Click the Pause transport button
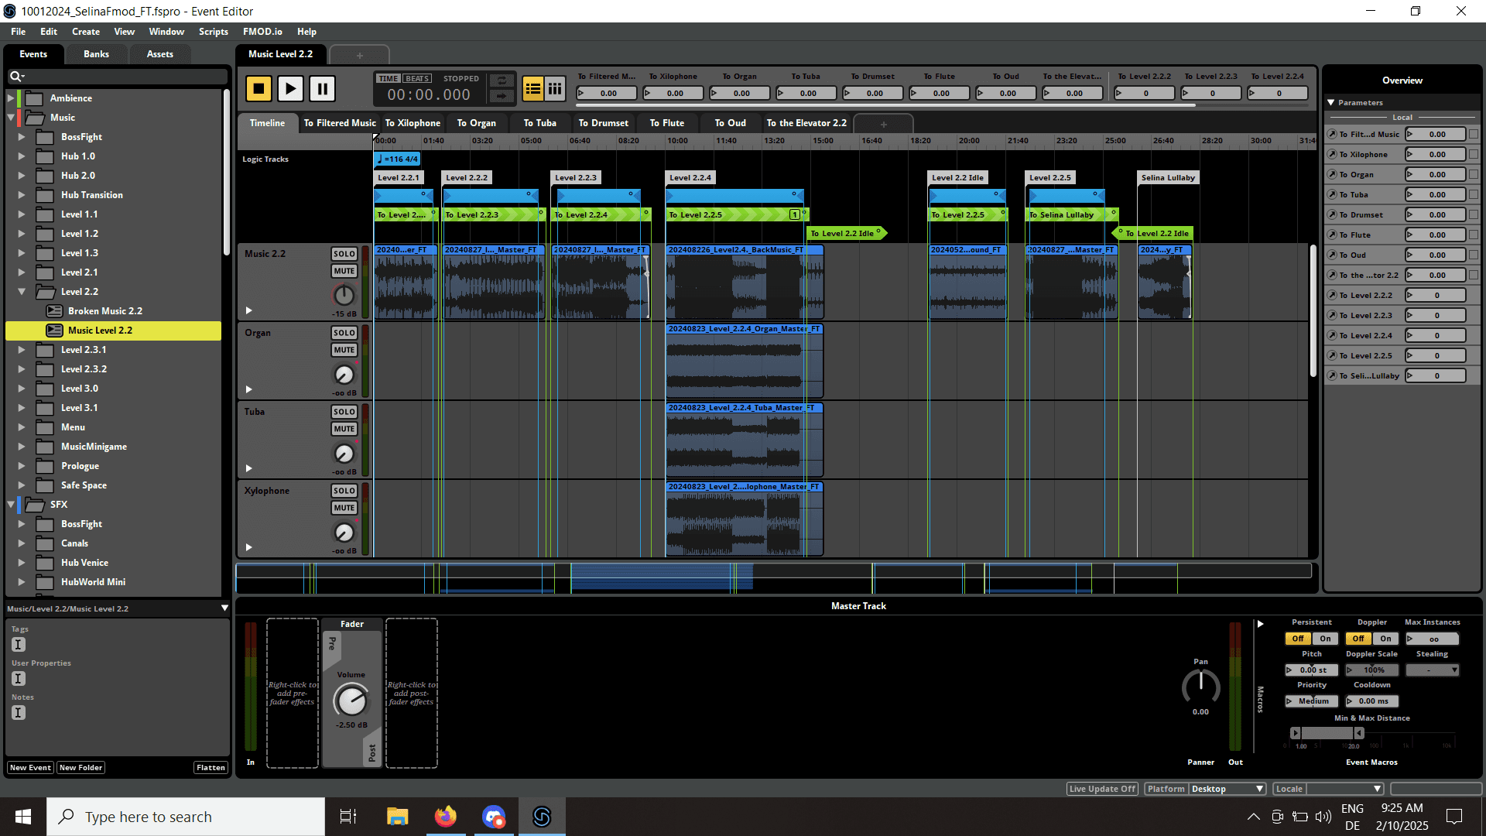The image size is (1486, 836). pyautogui.click(x=322, y=89)
